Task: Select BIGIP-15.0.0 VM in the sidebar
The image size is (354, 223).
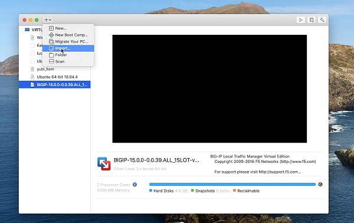Action: click(55, 84)
